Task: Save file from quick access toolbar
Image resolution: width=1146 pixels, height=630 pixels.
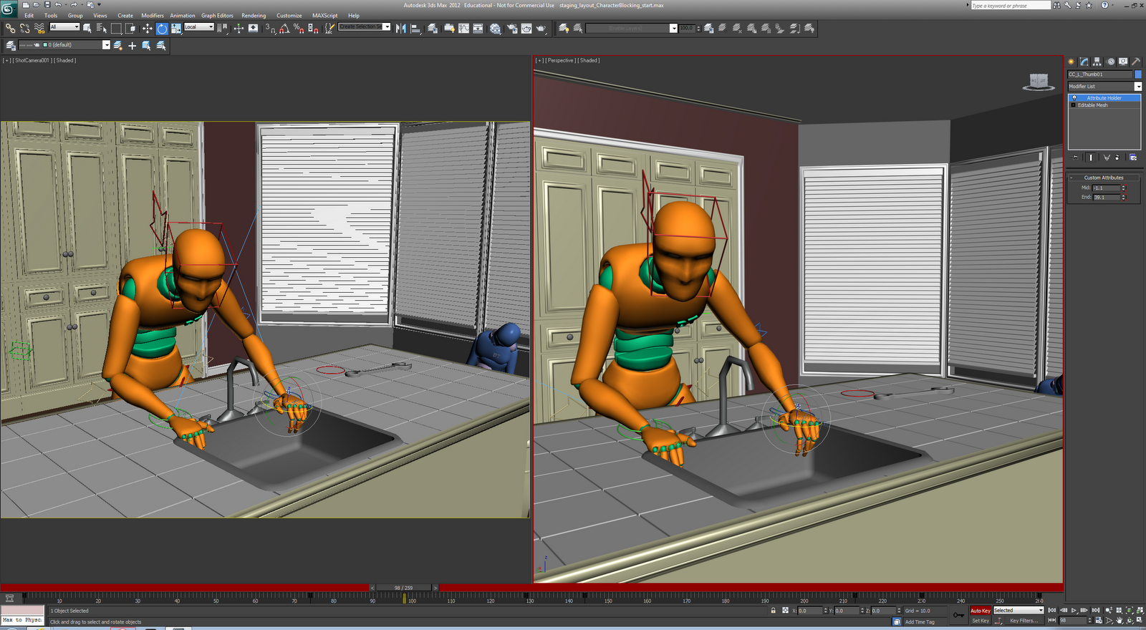Action: coord(47,4)
